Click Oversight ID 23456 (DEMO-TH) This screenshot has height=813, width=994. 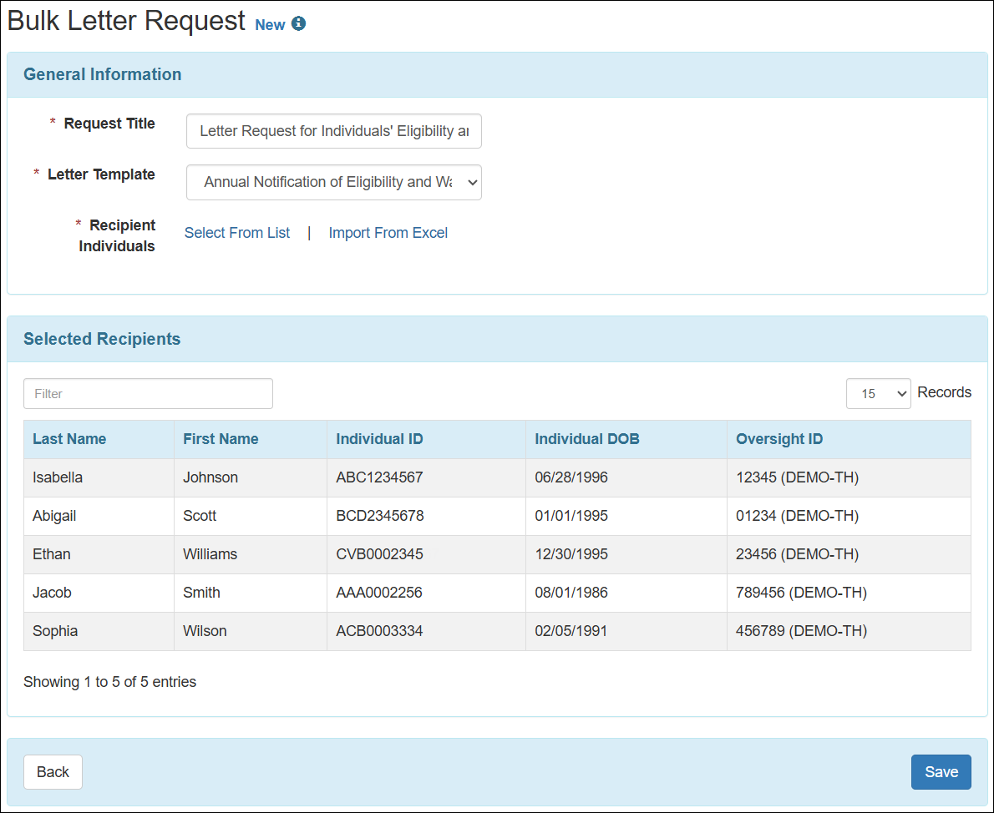[x=849, y=554]
